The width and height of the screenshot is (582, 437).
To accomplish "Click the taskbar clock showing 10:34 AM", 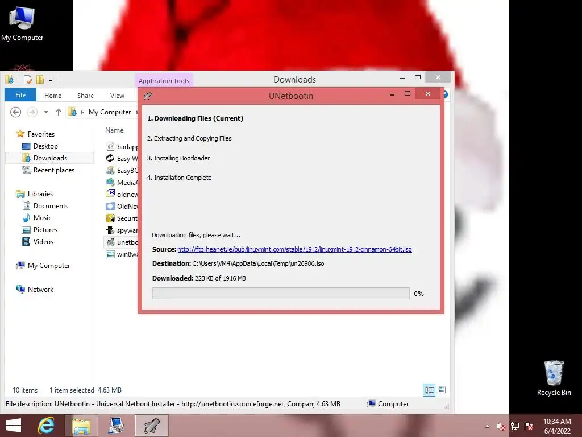I will pos(557,426).
